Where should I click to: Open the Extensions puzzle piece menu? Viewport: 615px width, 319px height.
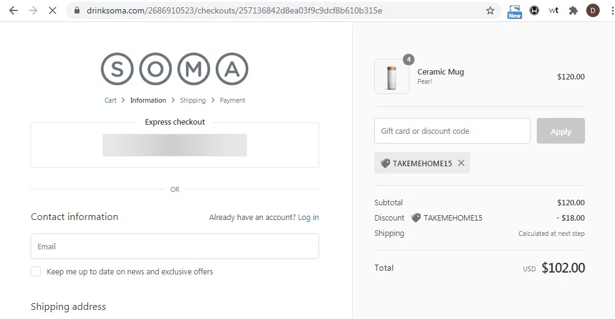[x=573, y=10]
